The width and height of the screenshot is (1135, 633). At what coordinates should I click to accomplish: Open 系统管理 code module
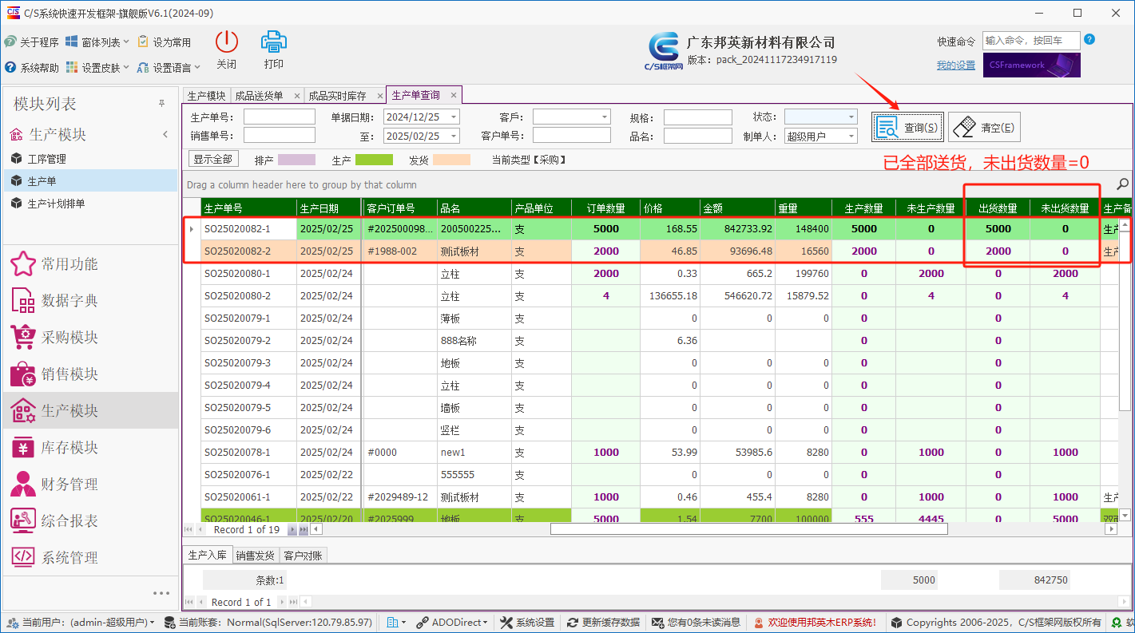click(x=90, y=558)
